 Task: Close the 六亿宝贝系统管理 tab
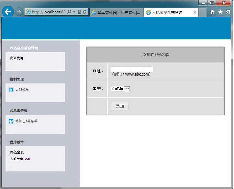(x=195, y=12)
